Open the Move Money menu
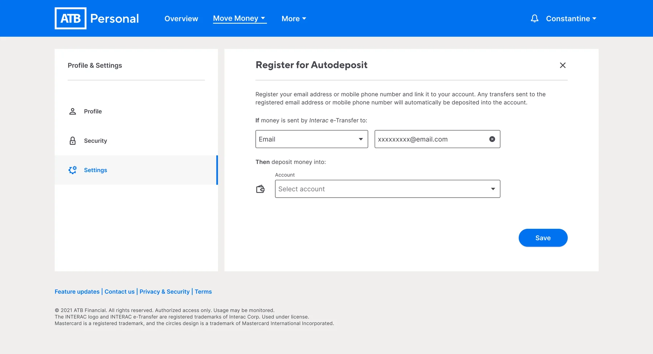The width and height of the screenshot is (653, 354). (x=240, y=18)
